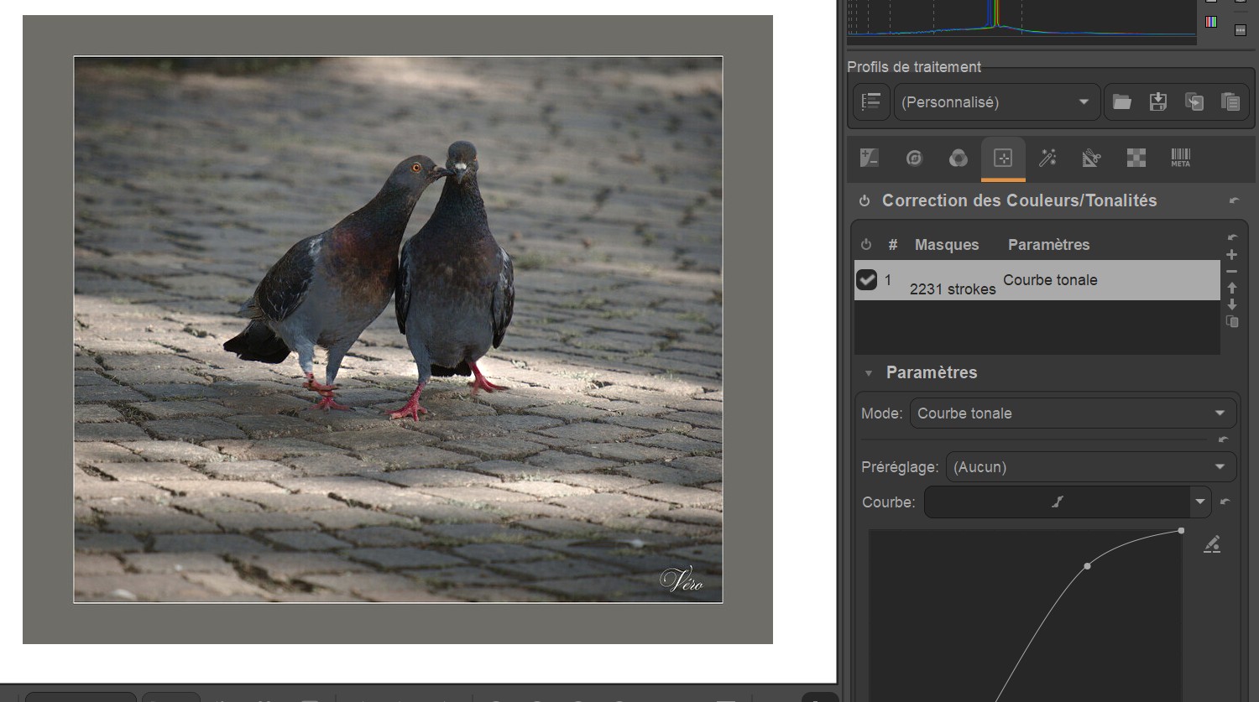This screenshot has height=702, width=1259.
Task: Collapse the Paramètres section
Action: coord(869,373)
